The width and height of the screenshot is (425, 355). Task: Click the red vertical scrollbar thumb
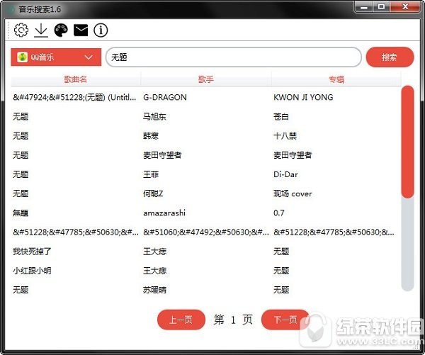(x=407, y=142)
